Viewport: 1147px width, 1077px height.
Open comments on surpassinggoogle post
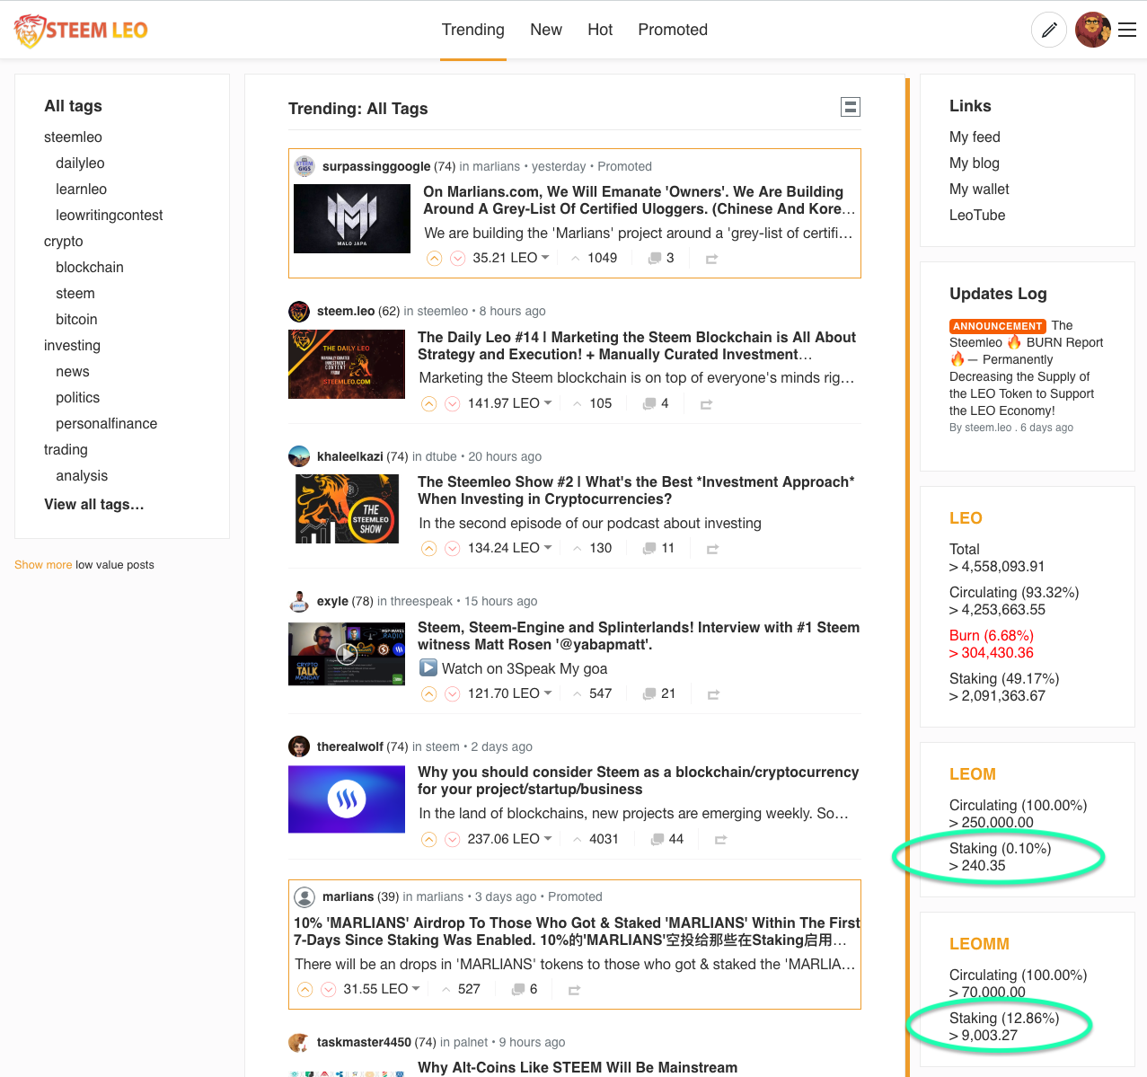click(661, 259)
